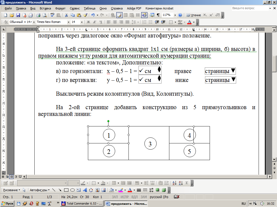Cut selection with the scissors icon
Image resolution: width=277 pixels, height=207 pixels.
click(66, 15)
